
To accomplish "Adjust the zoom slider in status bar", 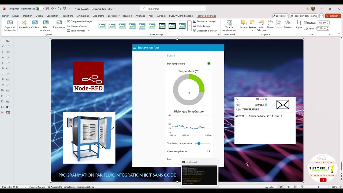I will coord(319,187).
